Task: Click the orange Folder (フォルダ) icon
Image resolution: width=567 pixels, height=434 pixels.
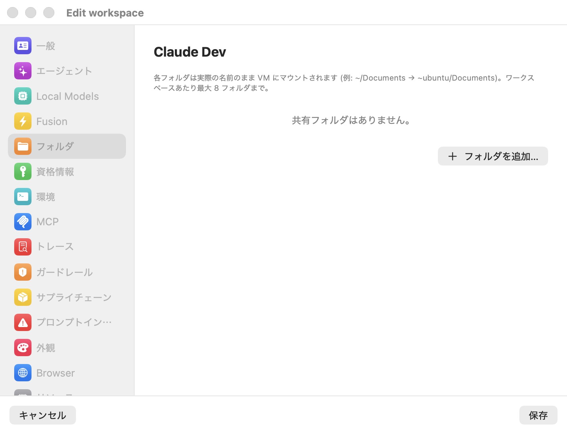Action: click(x=23, y=146)
